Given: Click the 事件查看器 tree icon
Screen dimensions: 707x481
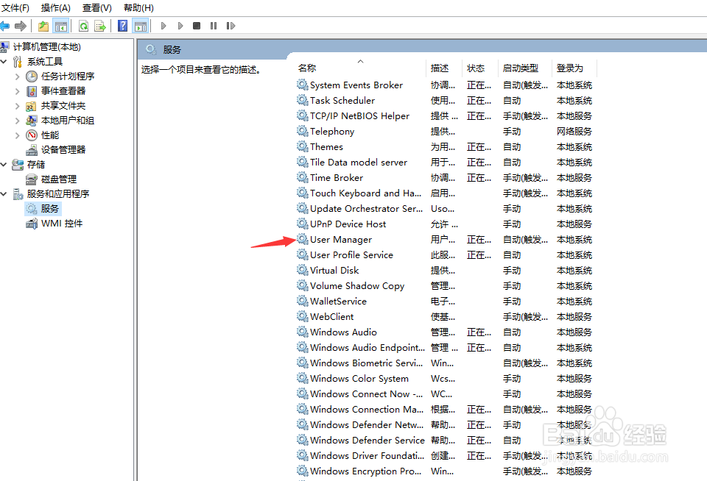Looking at the screenshot, I should (x=32, y=91).
